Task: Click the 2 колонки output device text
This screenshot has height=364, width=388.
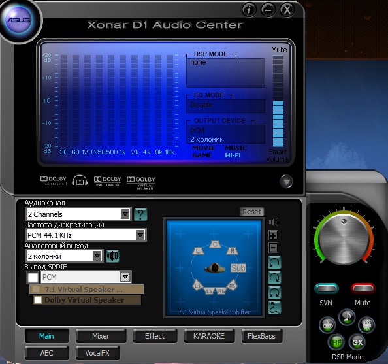Action: coord(207,139)
